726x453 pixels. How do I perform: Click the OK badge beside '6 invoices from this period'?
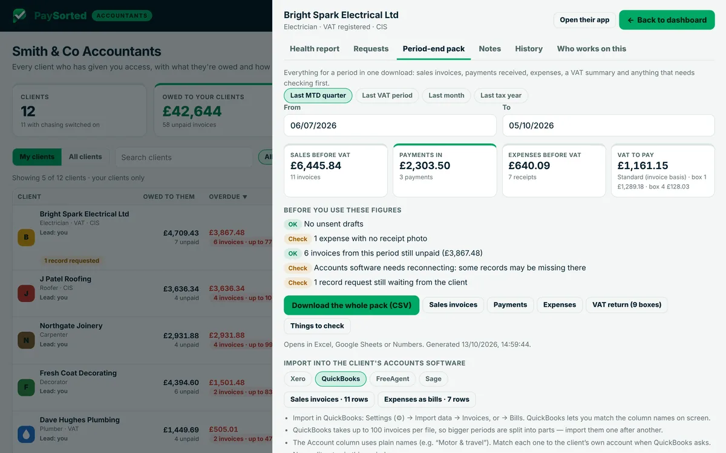(293, 254)
